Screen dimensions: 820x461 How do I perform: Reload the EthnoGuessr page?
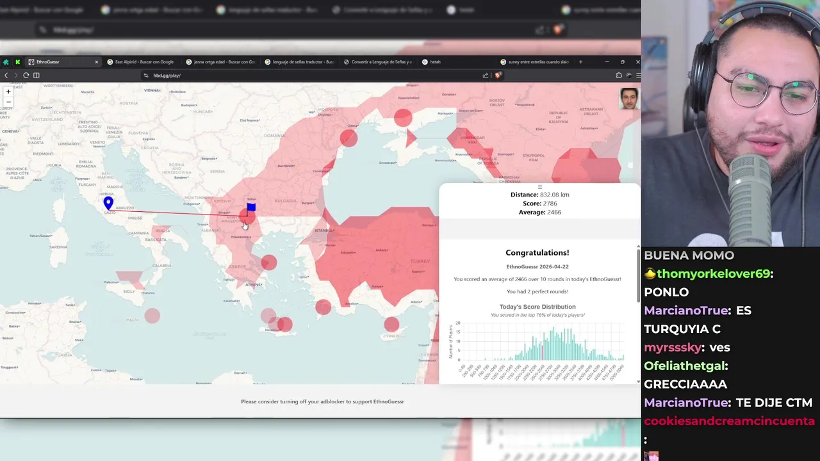pyautogui.click(x=26, y=76)
